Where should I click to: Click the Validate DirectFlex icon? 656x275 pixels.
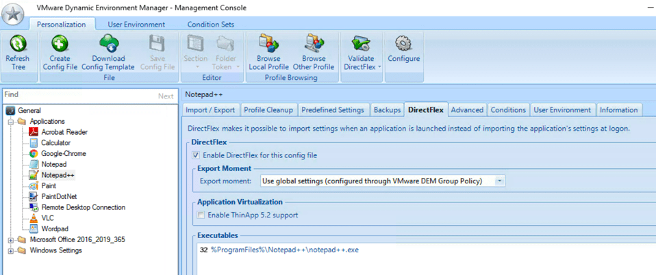click(x=360, y=45)
